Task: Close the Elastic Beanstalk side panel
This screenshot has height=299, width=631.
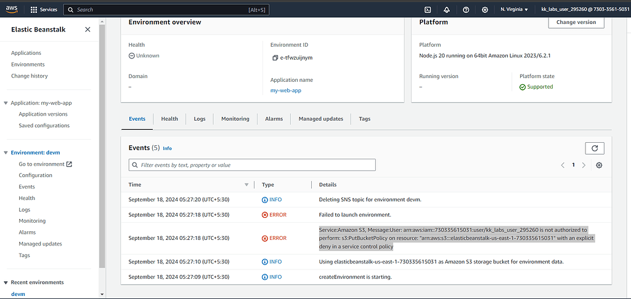Action: coord(88,30)
